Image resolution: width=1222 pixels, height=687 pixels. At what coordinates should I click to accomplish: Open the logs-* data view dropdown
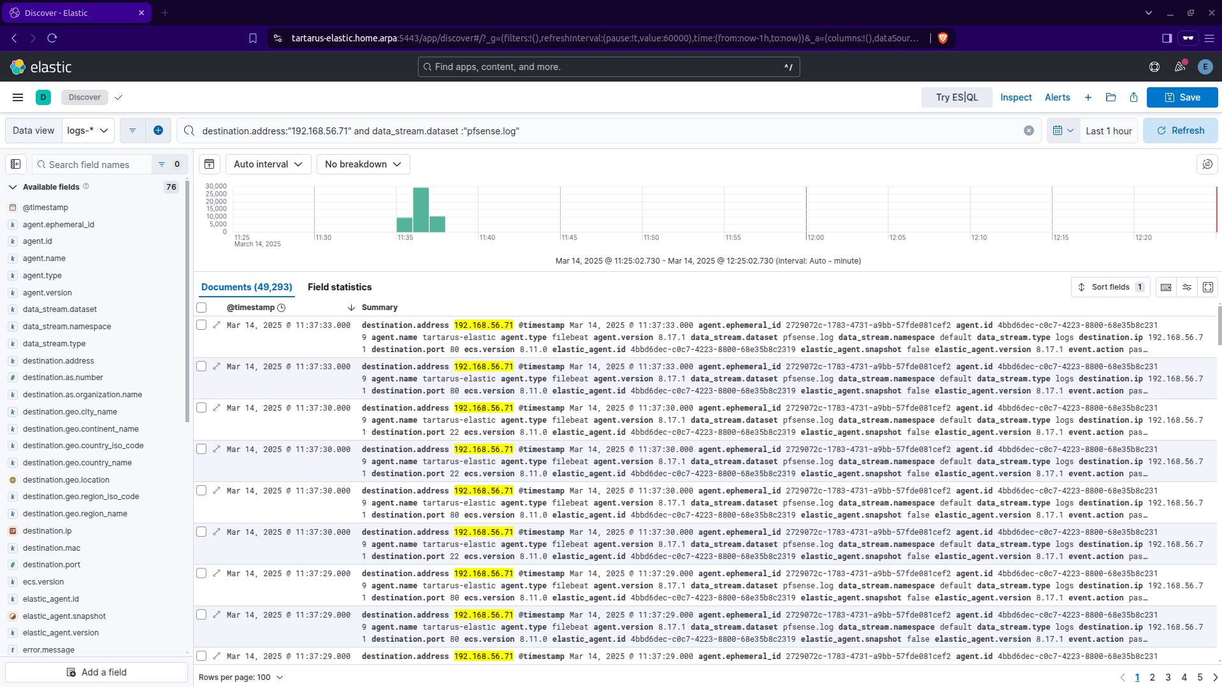click(88, 131)
